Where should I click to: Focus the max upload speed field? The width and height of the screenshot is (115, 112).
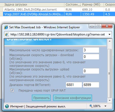click(91, 71)
